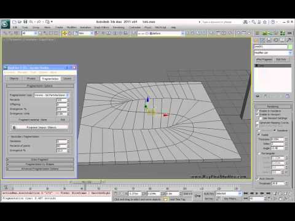The image size is (295, 221).
Task: Click the time tag icon beside Add Time Tag
Action: pos(165,199)
